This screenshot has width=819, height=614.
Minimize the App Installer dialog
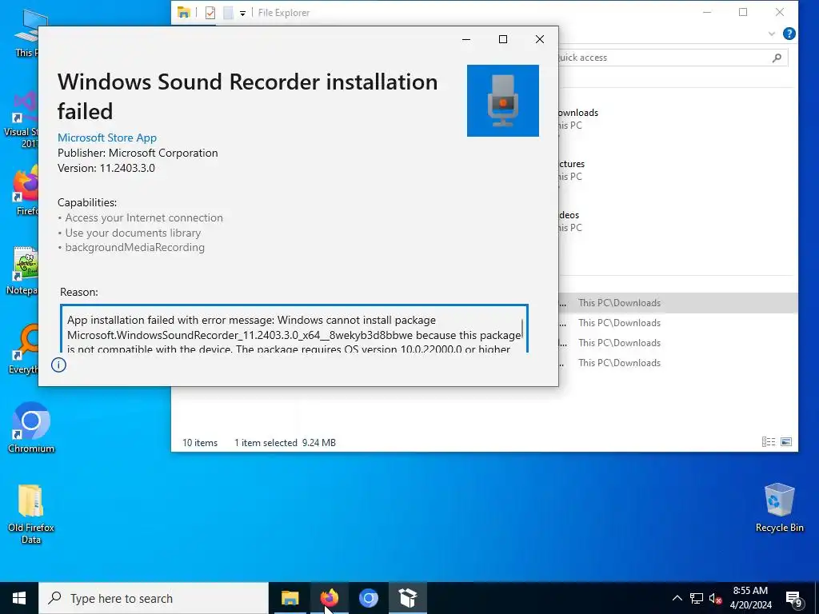(466, 40)
